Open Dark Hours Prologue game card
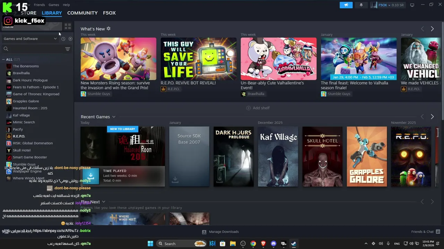Screen dimensions: 444x249 click(x=233, y=156)
